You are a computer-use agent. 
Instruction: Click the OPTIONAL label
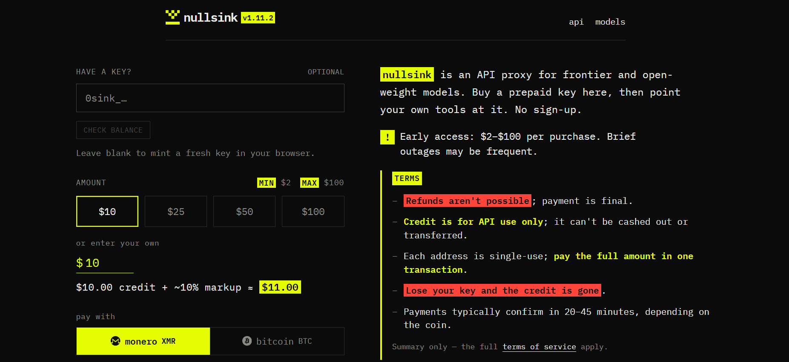coord(326,72)
